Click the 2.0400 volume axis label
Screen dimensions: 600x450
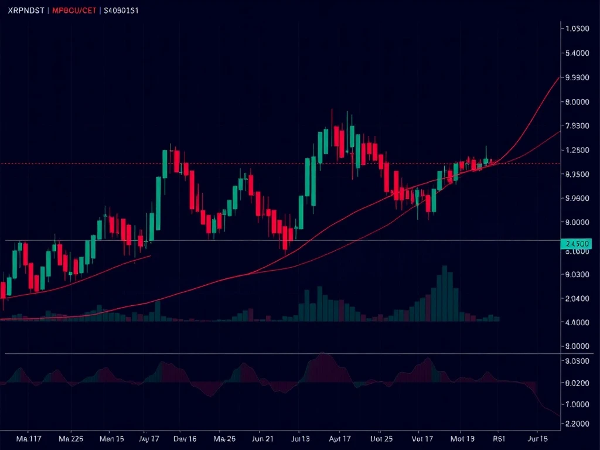point(577,298)
